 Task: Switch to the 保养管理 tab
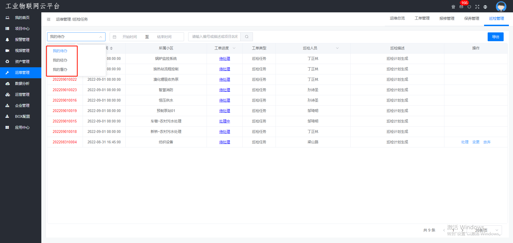(x=472, y=18)
